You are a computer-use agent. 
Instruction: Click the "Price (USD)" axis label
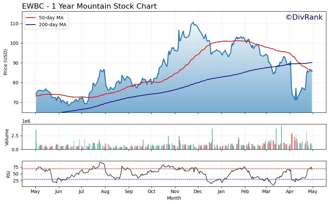[5, 62]
